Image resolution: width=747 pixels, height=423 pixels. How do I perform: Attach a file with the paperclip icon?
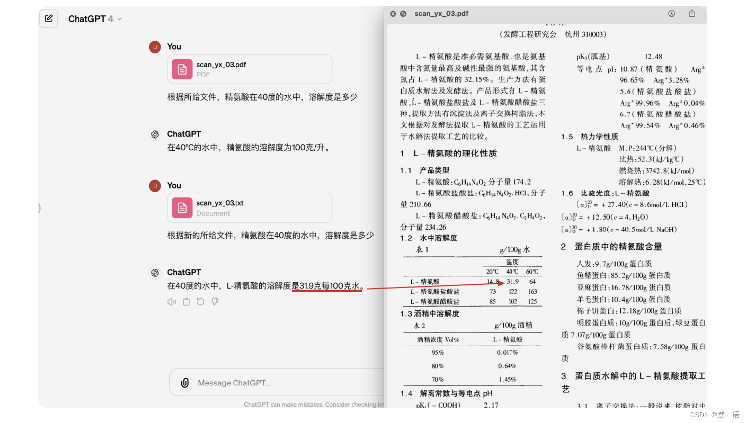(x=185, y=383)
